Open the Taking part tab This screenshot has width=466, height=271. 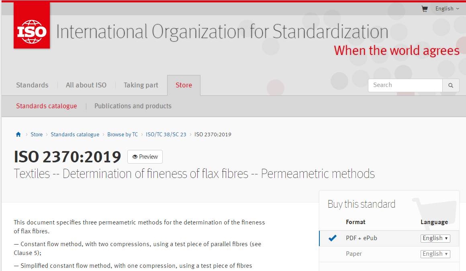pyautogui.click(x=141, y=85)
